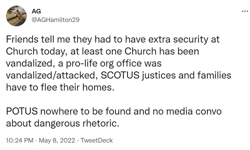This screenshot has width=250, height=150.
Task: Open the three-dot more options menu
Action: tap(245, 11)
